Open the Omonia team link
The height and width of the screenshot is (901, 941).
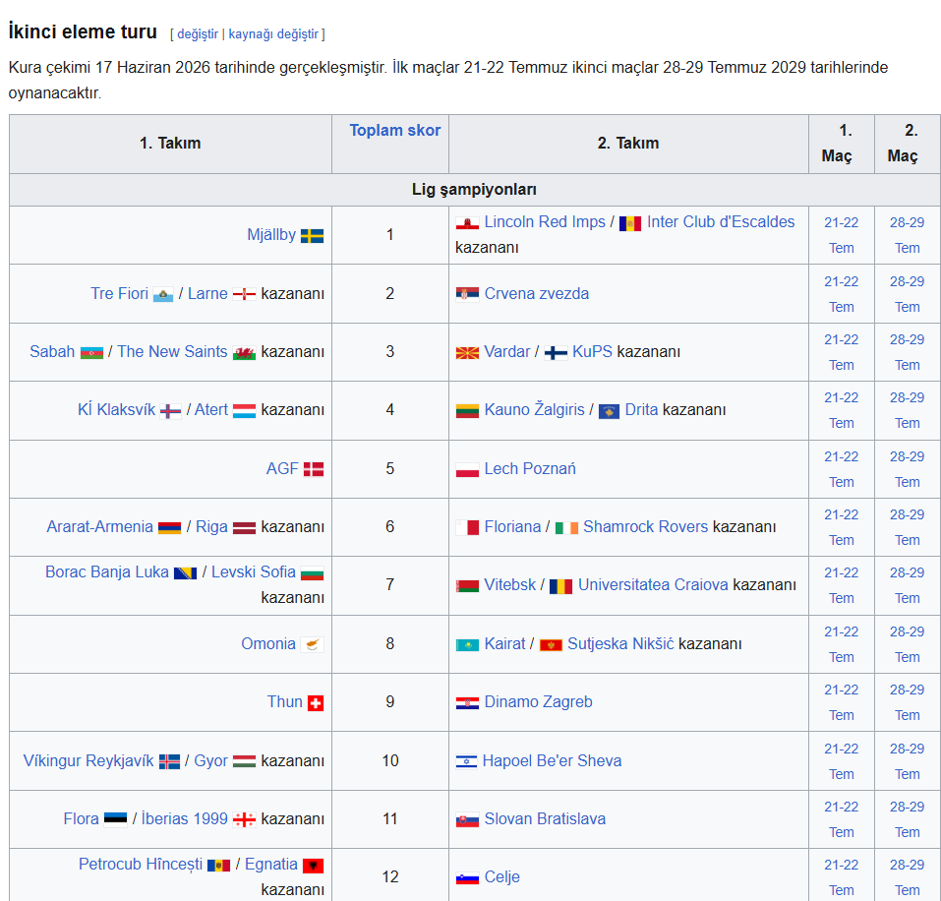coord(268,644)
